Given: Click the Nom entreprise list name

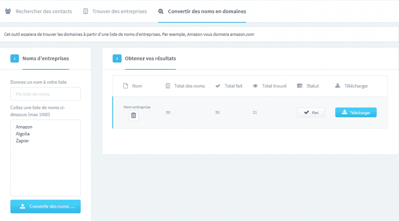Looking at the screenshot, I should (137, 107).
